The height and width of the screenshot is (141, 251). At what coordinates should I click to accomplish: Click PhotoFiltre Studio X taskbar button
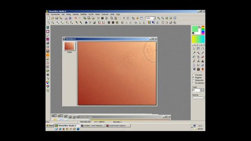point(67,126)
